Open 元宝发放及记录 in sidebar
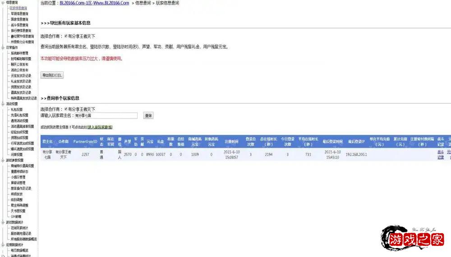 click(21, 76)
